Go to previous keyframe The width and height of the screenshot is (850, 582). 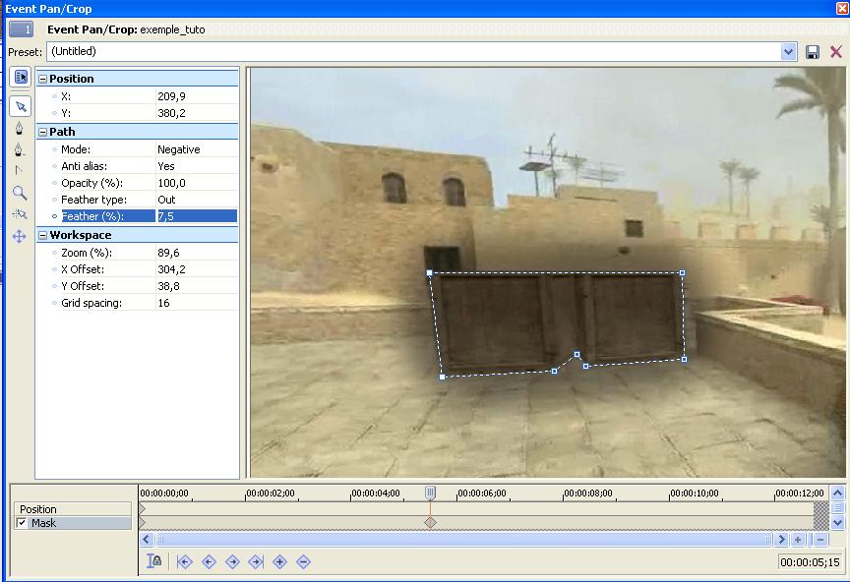(x=209, y=562)
